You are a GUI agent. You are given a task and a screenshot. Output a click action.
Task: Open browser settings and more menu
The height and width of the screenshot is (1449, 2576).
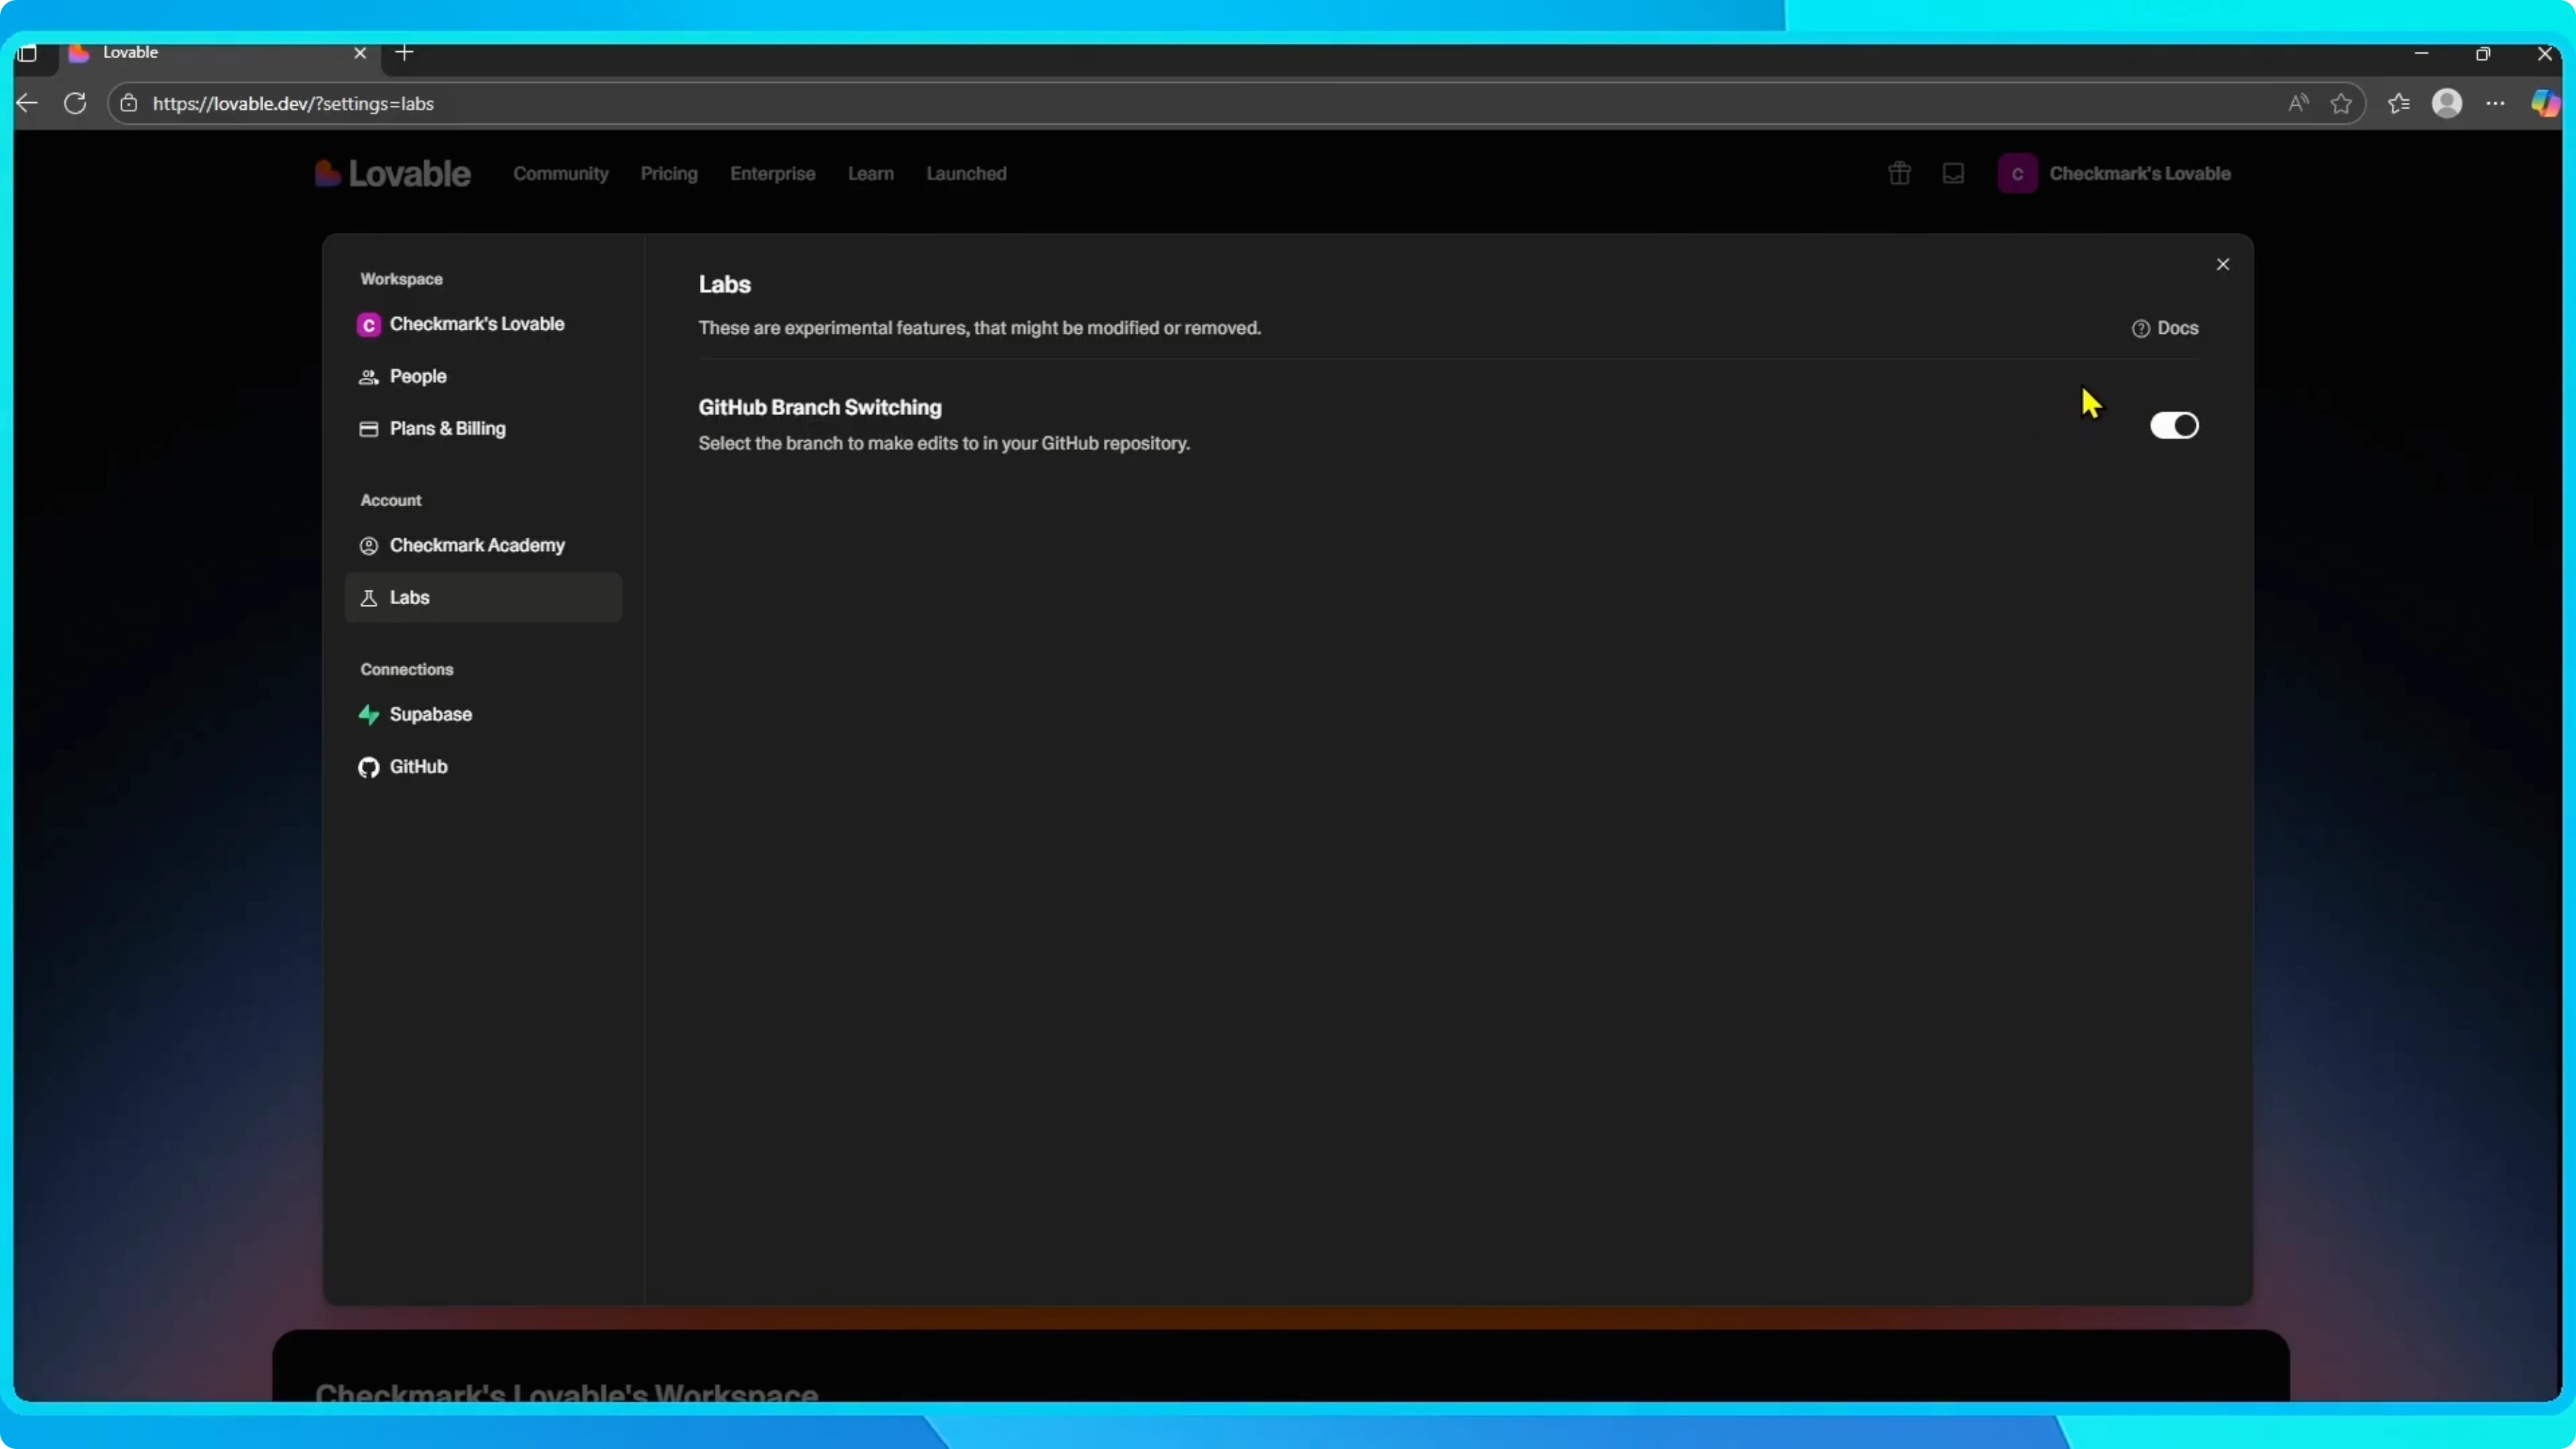(2495, 103)
